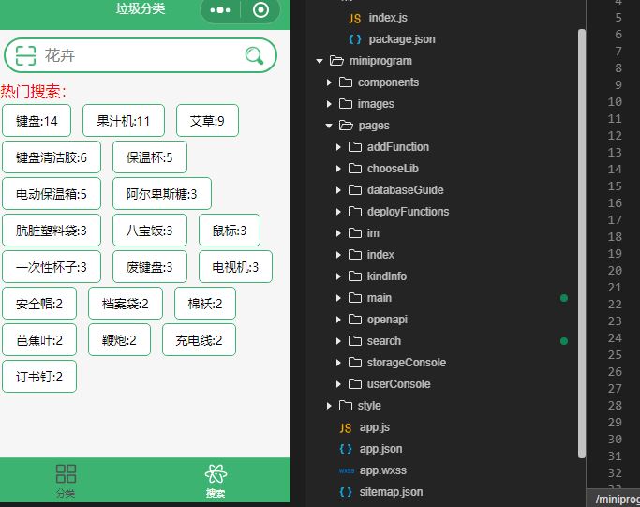640x507 pixels.
Task: Collapse the pages folder arrow
Action: click(x=329, y=126)
